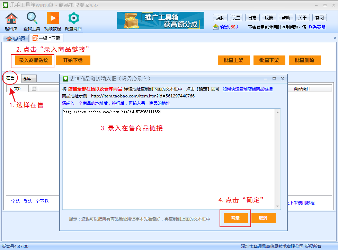Close the tab panel with x
The image size is (338, 250).
pos(335,38)
